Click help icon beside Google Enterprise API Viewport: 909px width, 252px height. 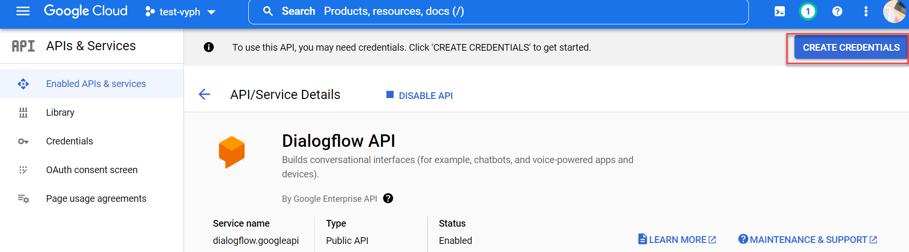(388, 198)
